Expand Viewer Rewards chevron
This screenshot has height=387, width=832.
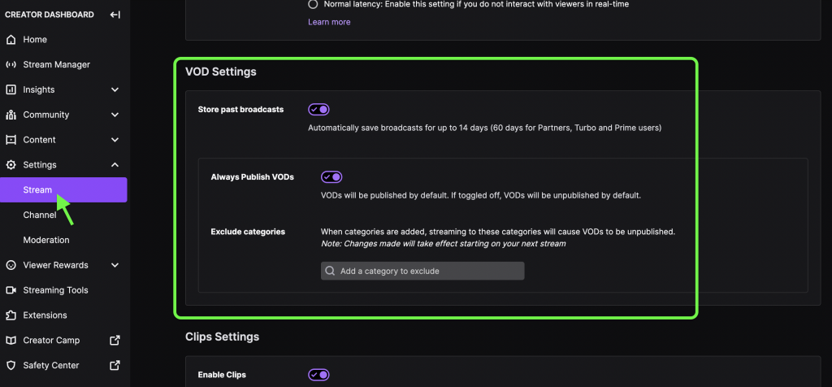(x=115, y=265)
